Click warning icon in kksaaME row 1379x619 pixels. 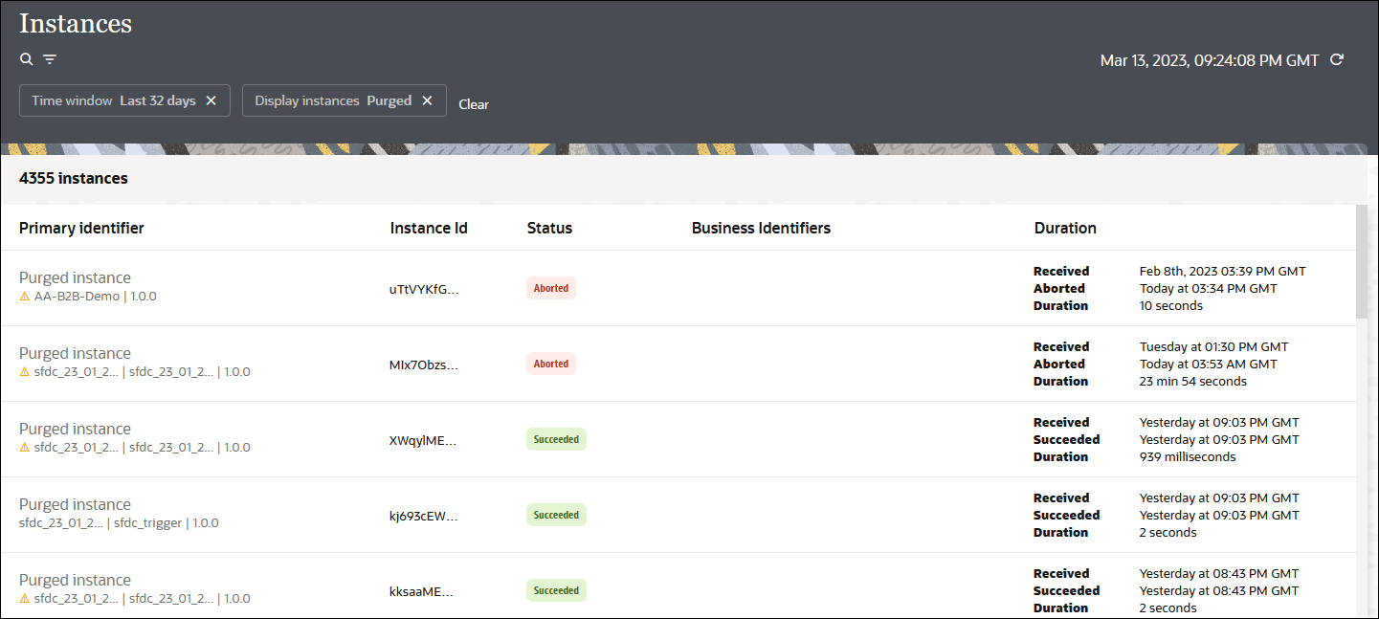25,599
